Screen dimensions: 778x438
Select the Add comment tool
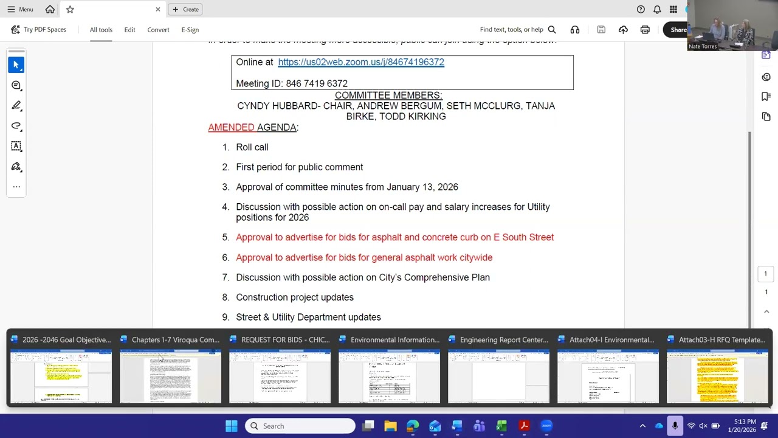[x=16, y=85]
